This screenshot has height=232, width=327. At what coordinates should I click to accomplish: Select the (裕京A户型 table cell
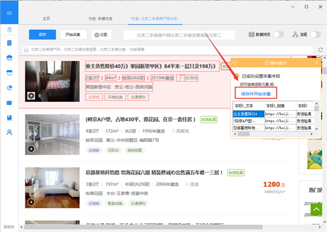click(248, 121)
